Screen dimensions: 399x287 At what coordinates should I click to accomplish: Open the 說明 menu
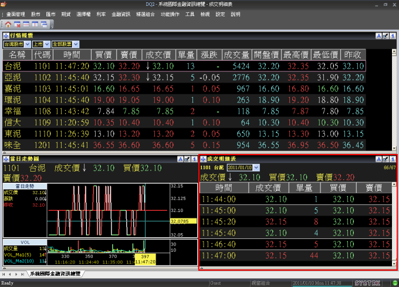pyautogui.click(x=235, y=14)
